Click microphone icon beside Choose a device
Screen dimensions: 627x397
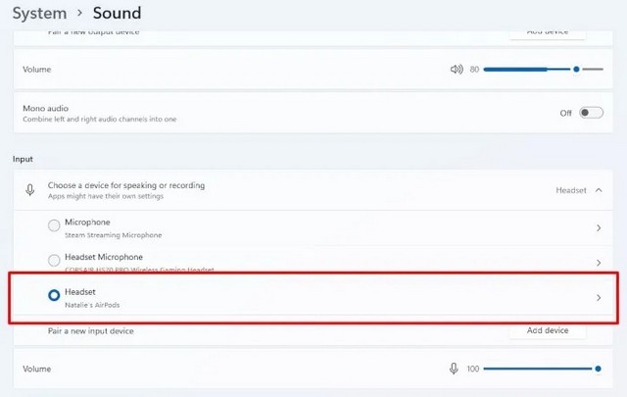point(30,189)
